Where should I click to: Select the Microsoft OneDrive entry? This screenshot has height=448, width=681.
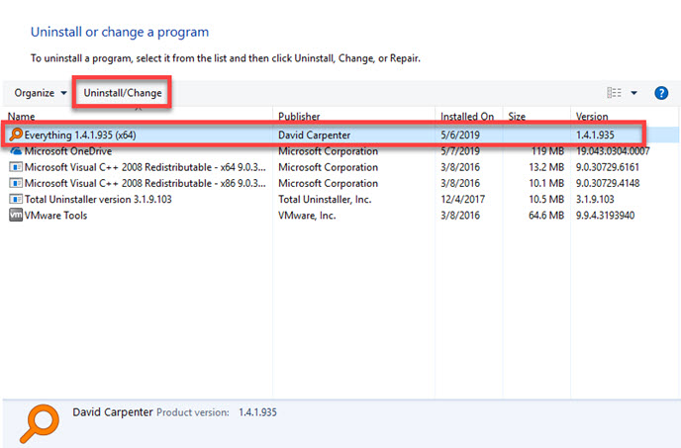tap(68, 151)
